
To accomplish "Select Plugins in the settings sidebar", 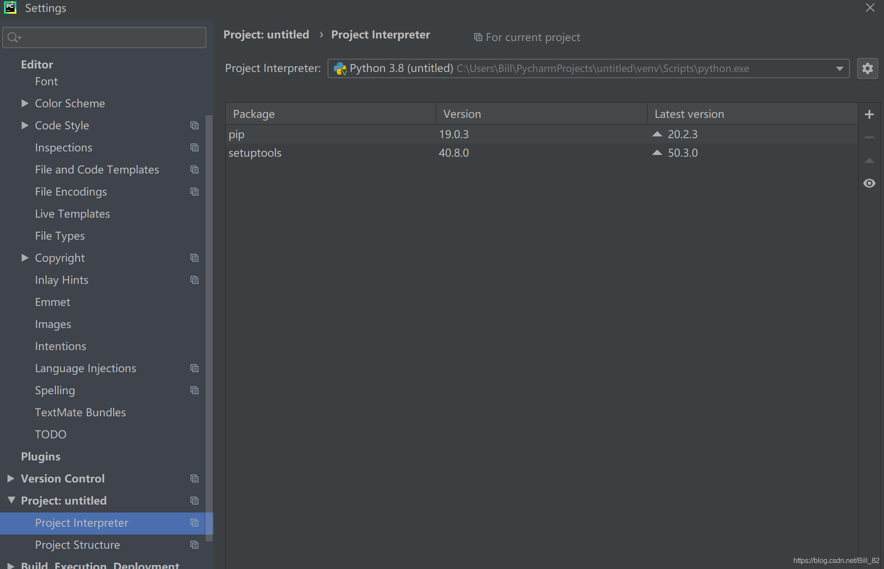I will coord(41,456).
